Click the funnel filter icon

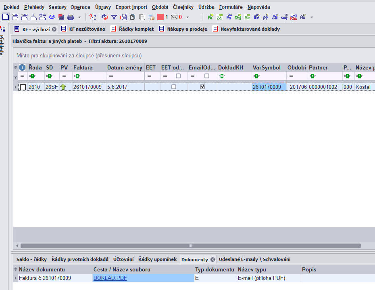[x=114, y=17]
